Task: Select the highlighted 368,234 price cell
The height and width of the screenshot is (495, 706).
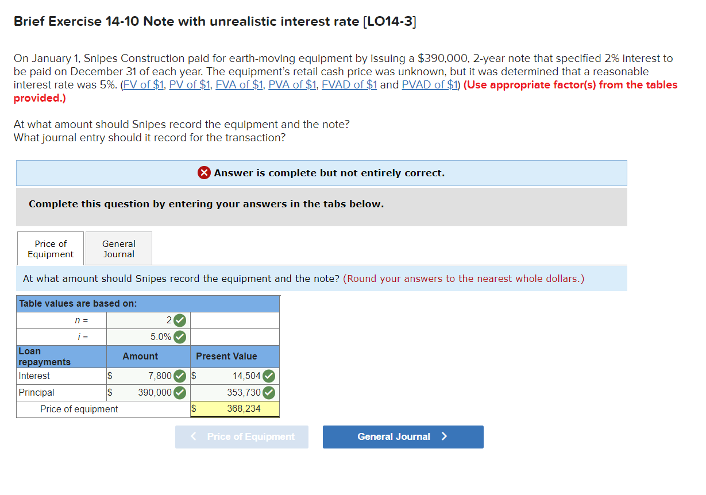Action: coord(234,409)
